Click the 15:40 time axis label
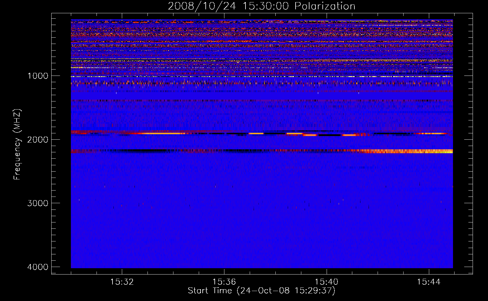This screenshot has width=488, height=301. [326, 282]
